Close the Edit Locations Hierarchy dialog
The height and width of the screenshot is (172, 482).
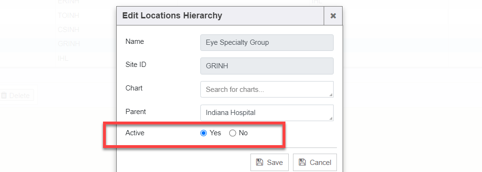333,16
